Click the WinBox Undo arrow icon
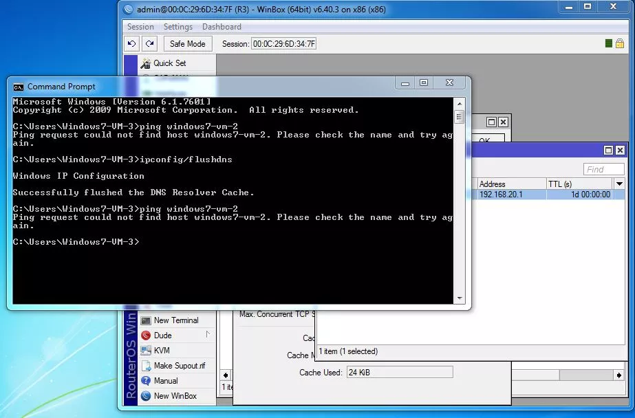635x418 pixels. [x=131, y=44]
